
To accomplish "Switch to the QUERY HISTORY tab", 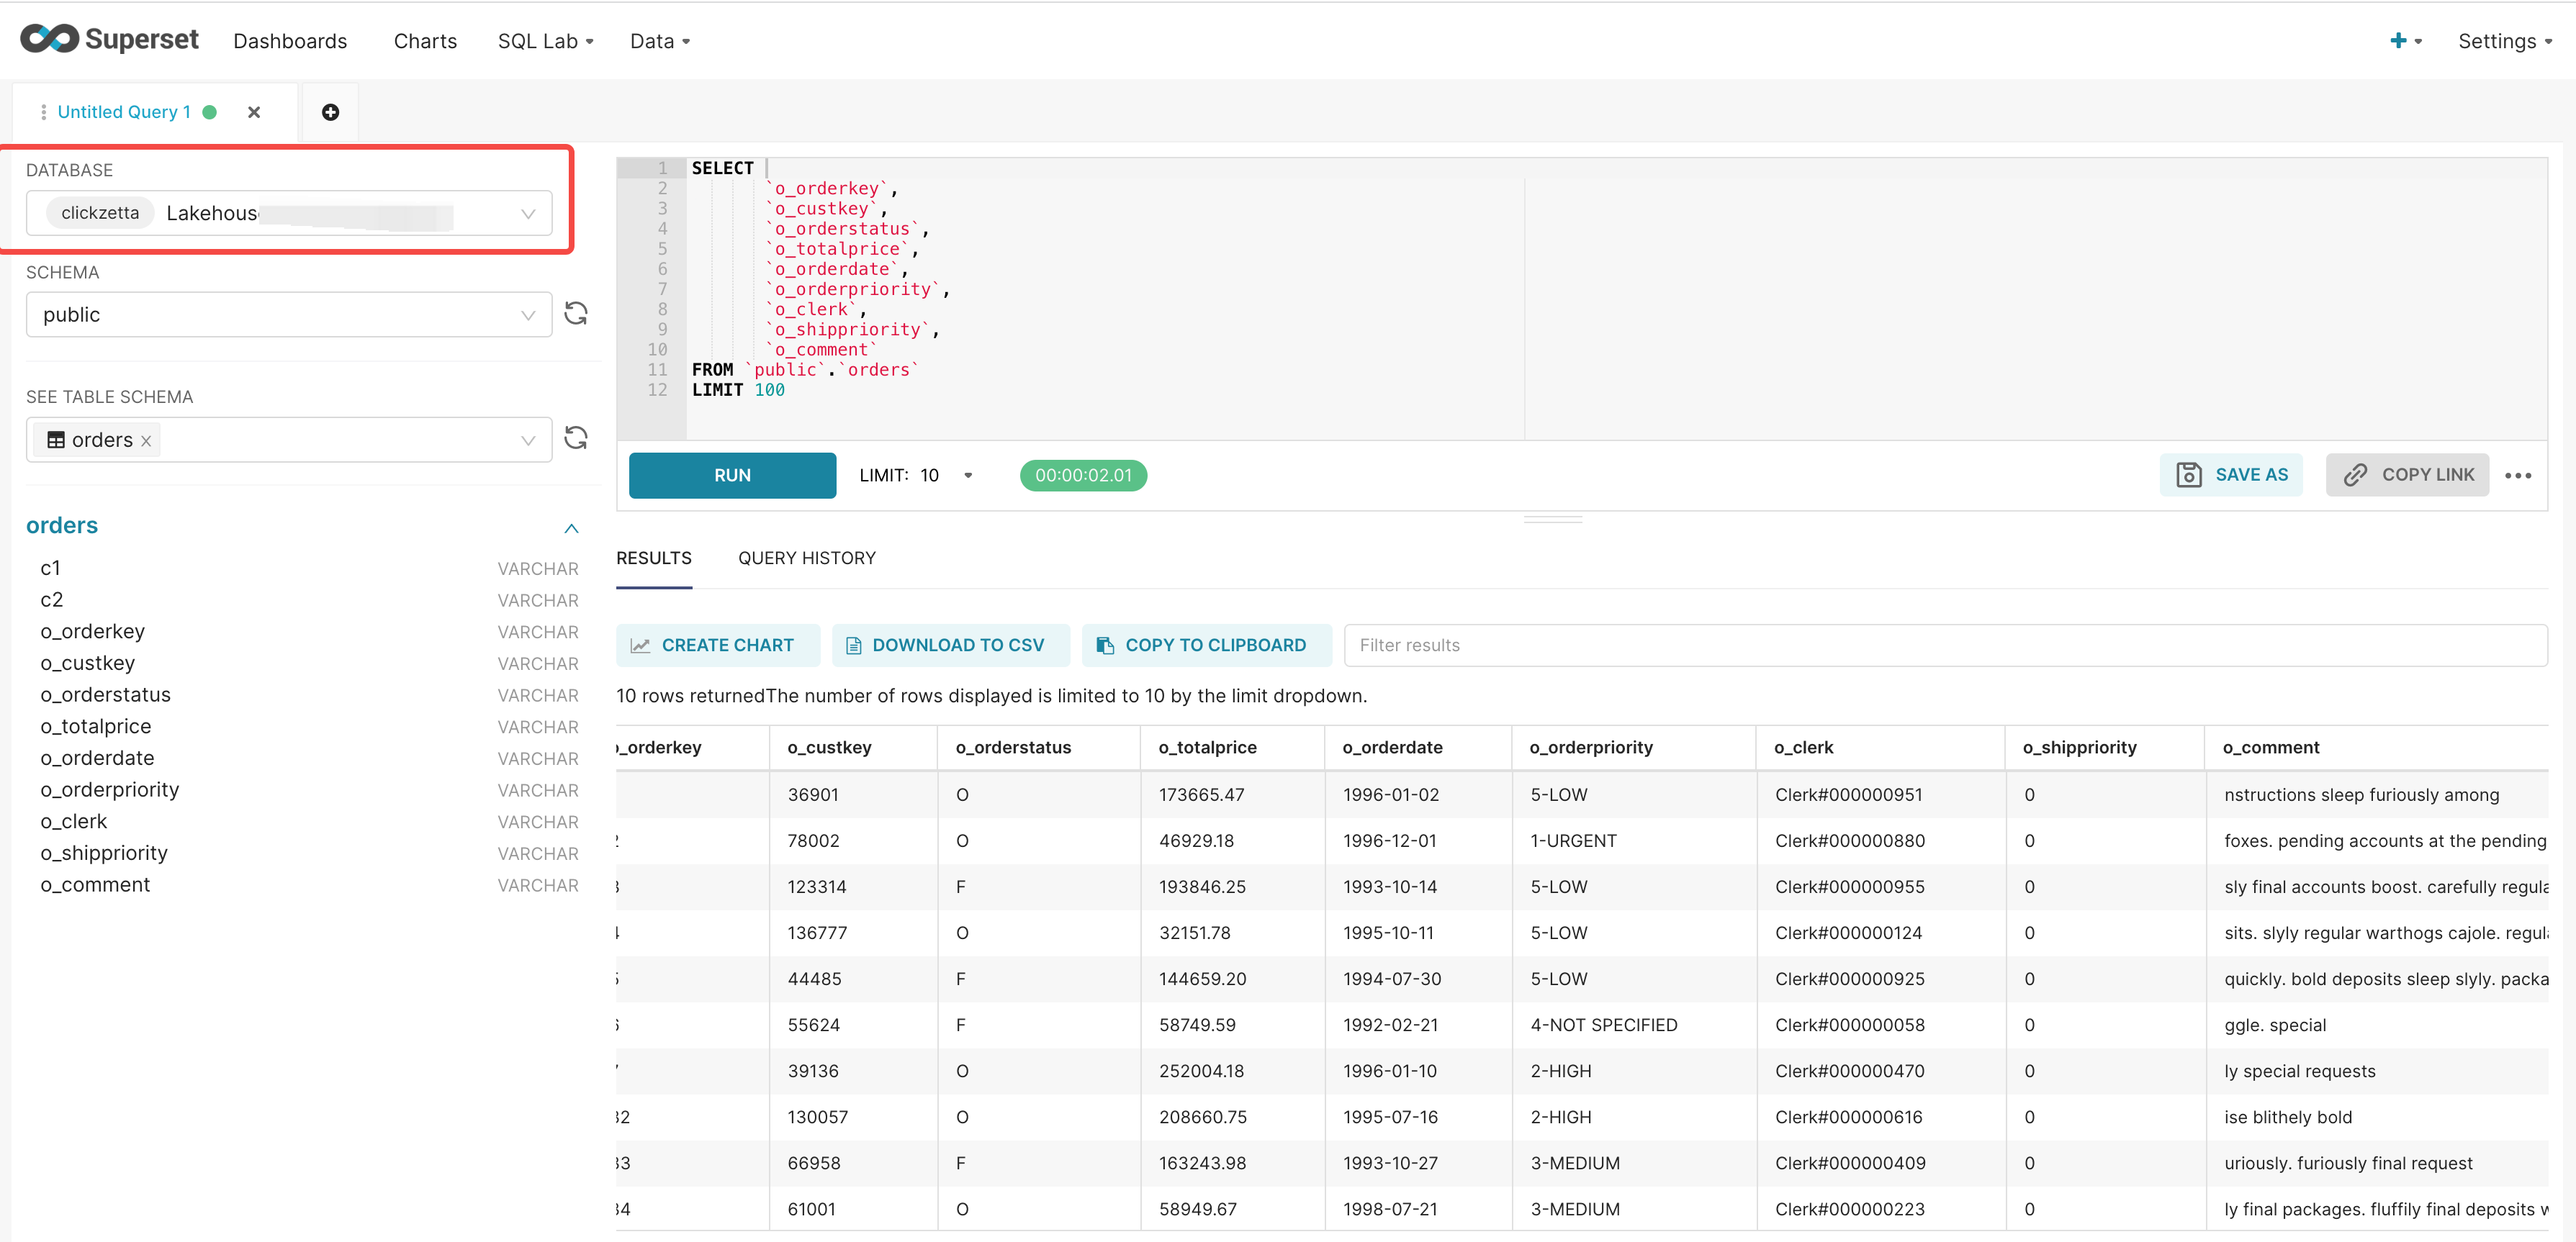I will click(x=807, y=558).
